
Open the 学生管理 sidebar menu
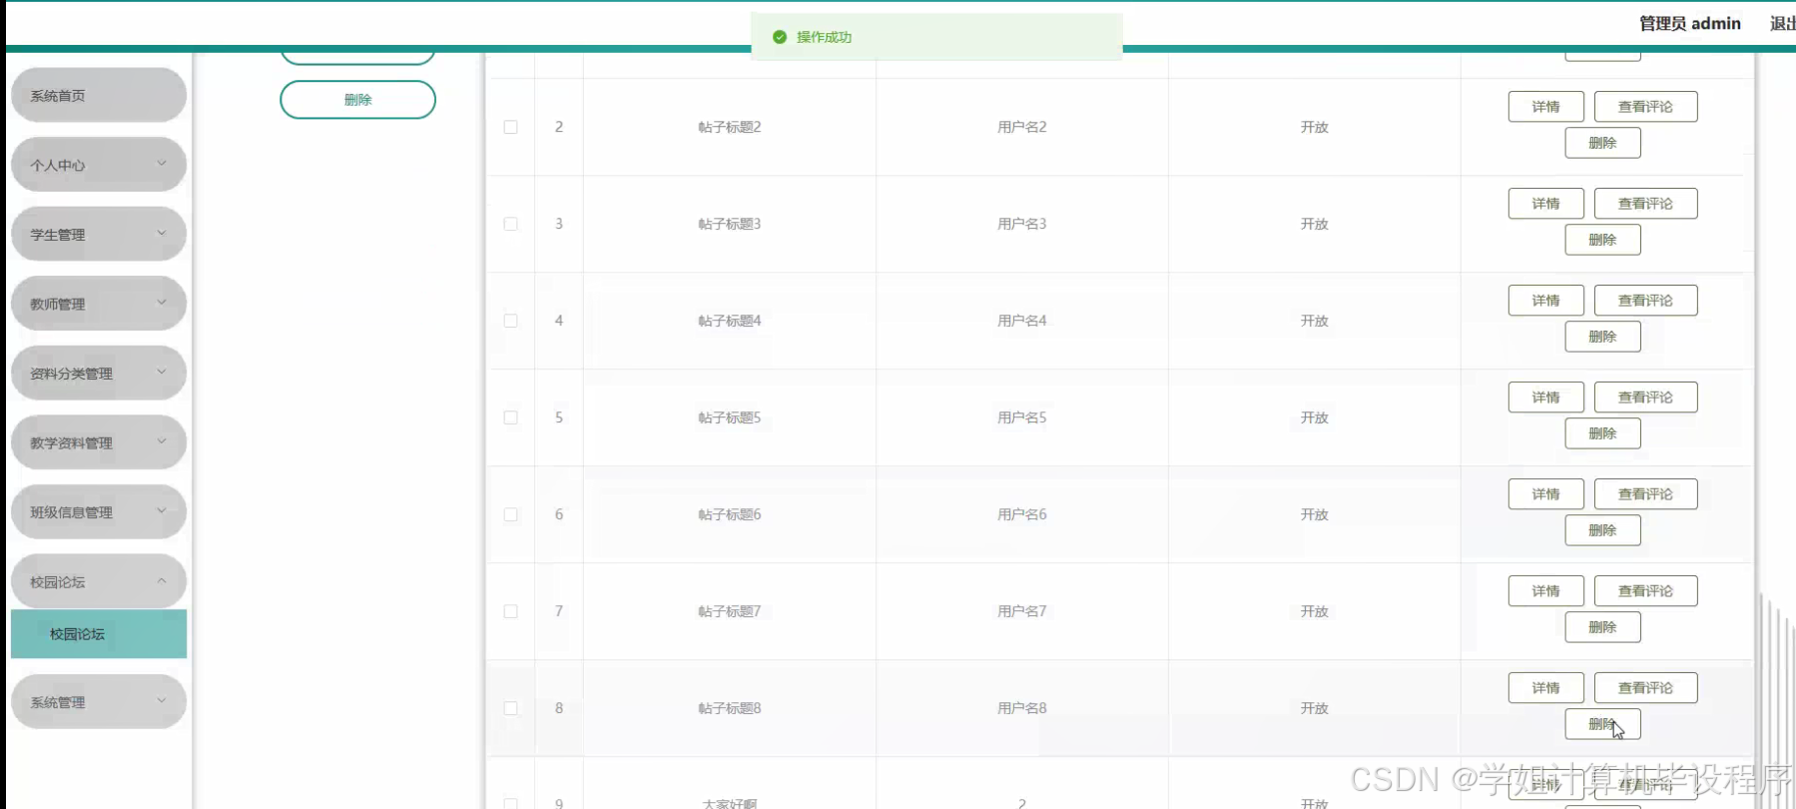(x=99, y=234)
